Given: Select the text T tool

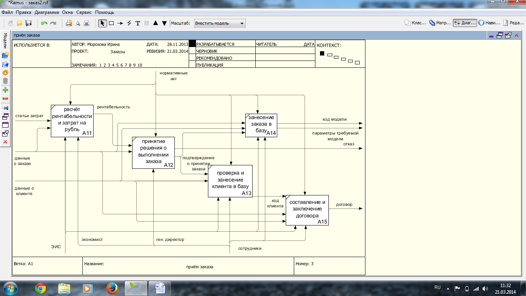Looking at the screenshot, I should (x=138, y=23).
